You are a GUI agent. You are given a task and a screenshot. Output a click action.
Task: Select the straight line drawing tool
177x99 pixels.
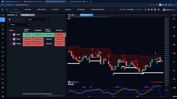point(3,43)
